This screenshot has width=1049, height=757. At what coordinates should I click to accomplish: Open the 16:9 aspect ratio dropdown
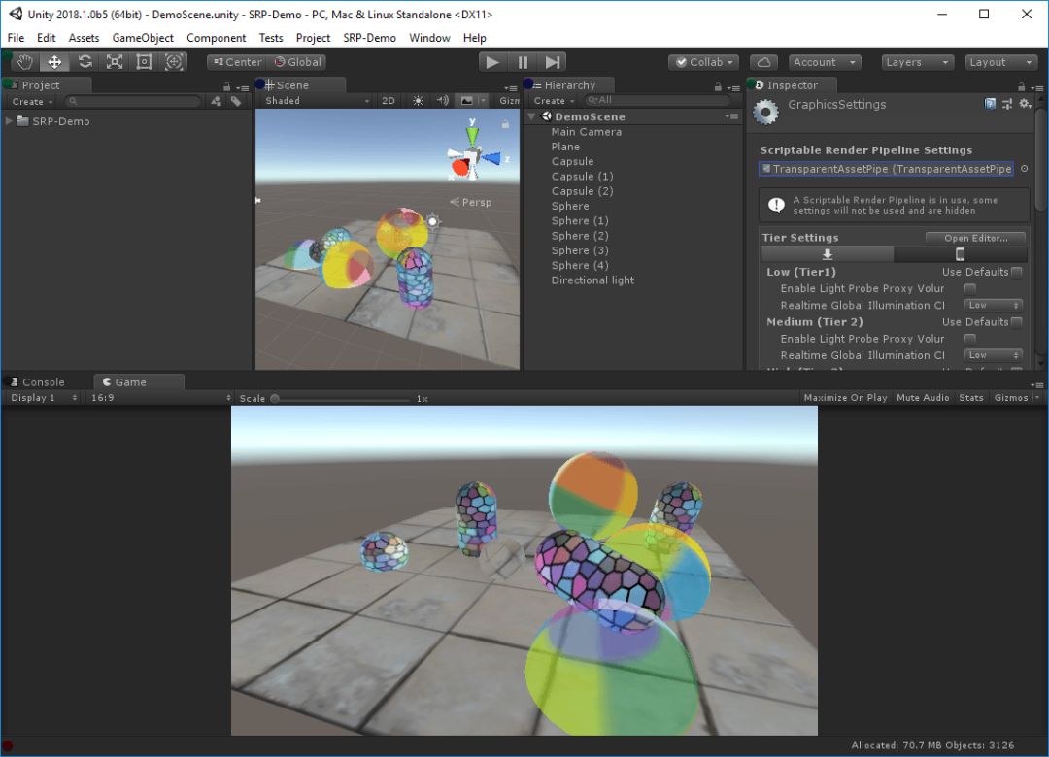pyautogui.click(x=160, y=397)
